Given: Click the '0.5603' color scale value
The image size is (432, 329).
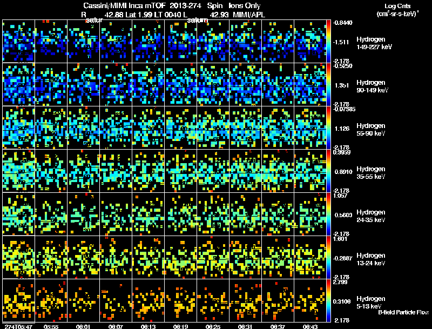Looking at the screenshot, I should 343,215.
